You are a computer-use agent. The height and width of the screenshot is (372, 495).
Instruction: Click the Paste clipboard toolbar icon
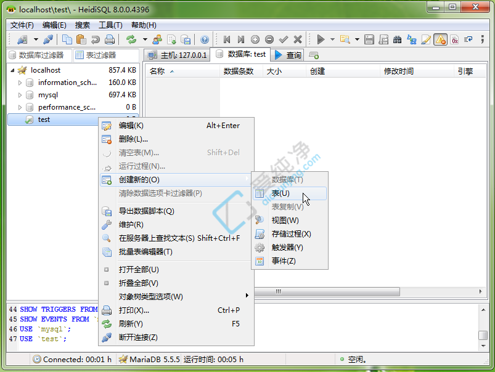point(81,39)
